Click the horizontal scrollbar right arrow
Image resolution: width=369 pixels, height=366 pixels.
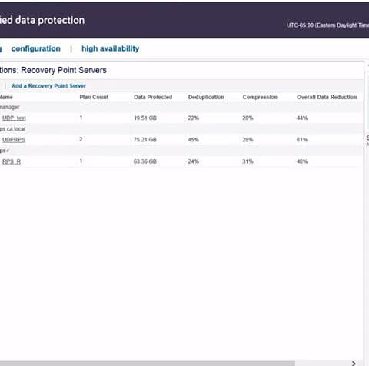354,363
